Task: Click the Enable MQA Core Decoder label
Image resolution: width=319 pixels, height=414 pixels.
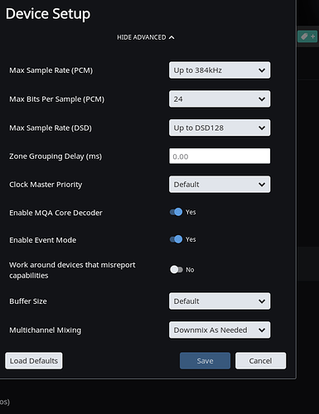Action: [56, 213]
